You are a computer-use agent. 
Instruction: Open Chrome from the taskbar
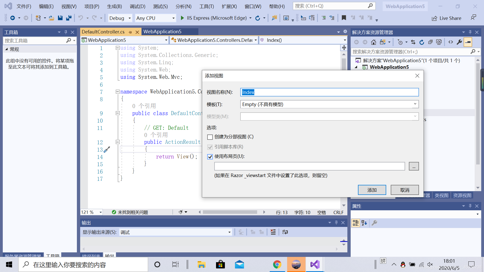[x=277, y=264]
